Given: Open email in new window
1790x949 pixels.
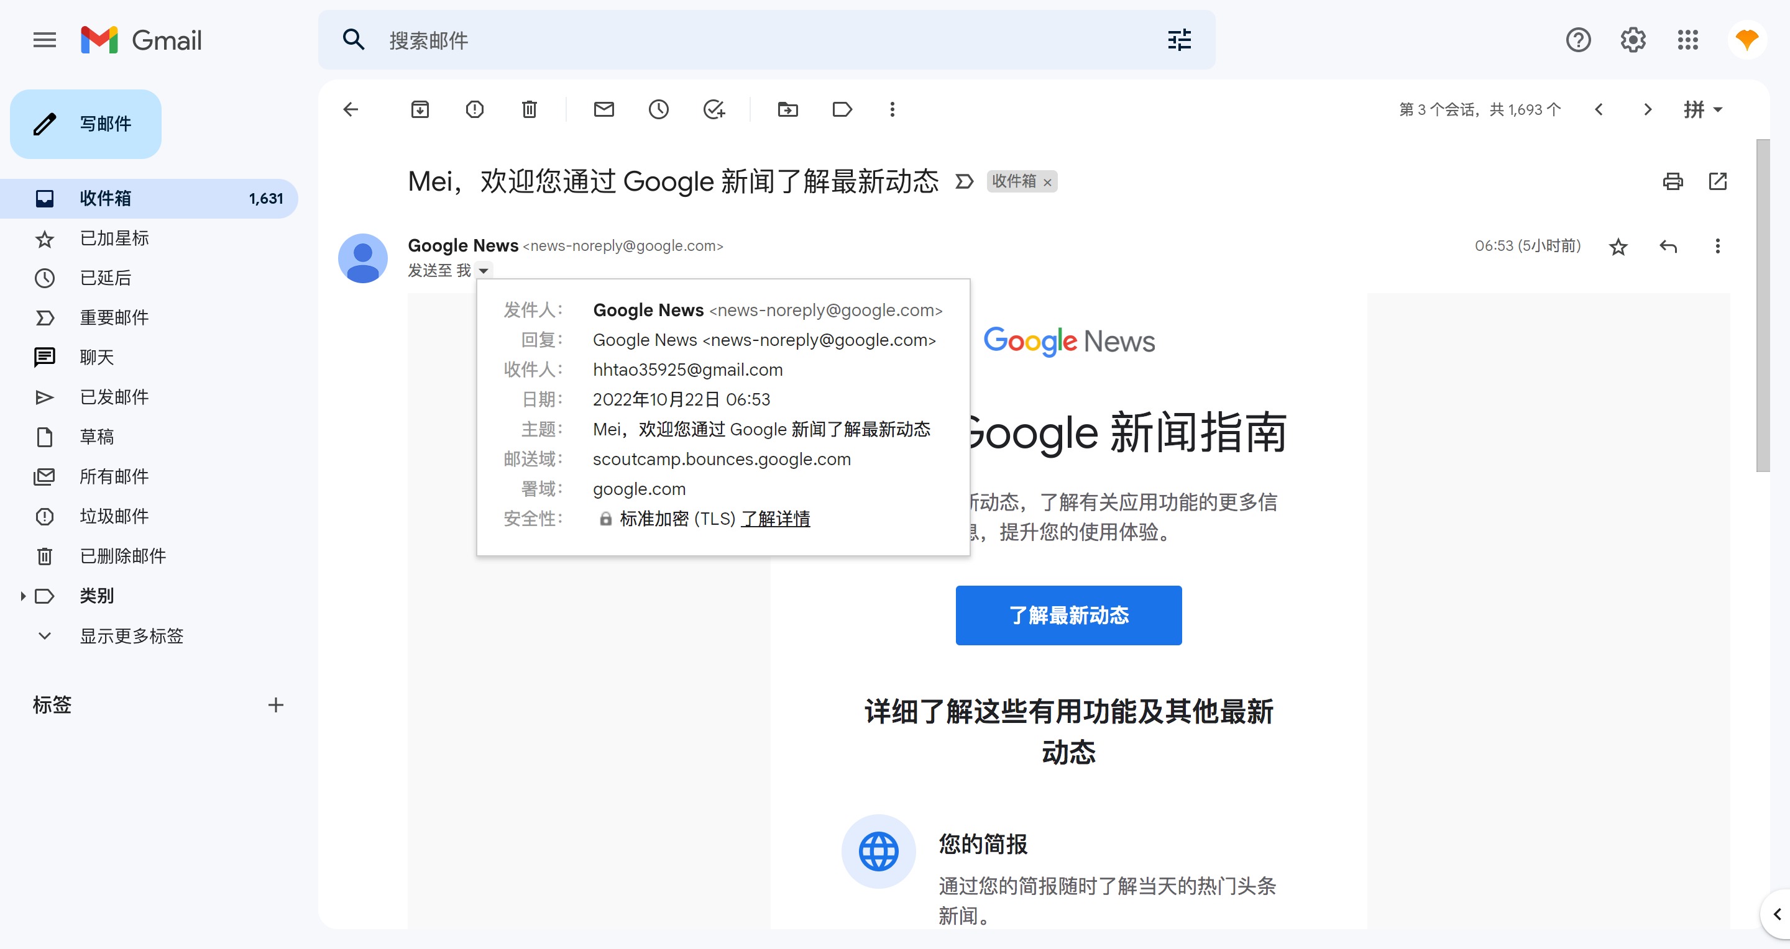Looking at the screenshot, I should 1717,181.
